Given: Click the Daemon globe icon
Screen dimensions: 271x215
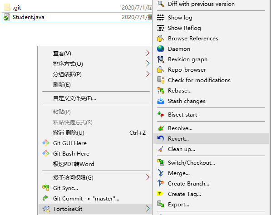Looking at the screenshot, I should [x=161, y=49].
